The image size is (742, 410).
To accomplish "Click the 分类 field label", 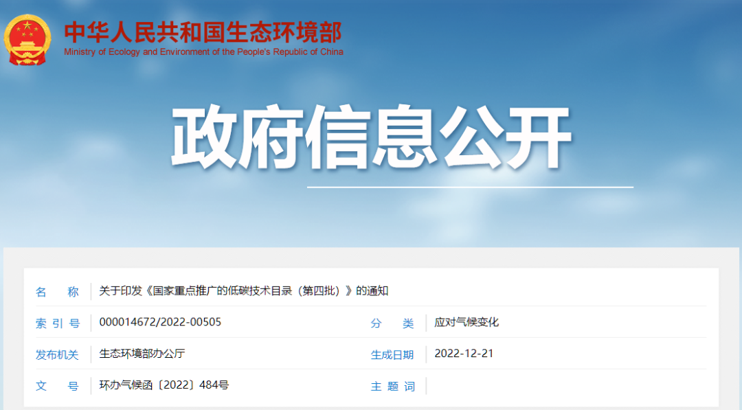I will coord(392,323).
